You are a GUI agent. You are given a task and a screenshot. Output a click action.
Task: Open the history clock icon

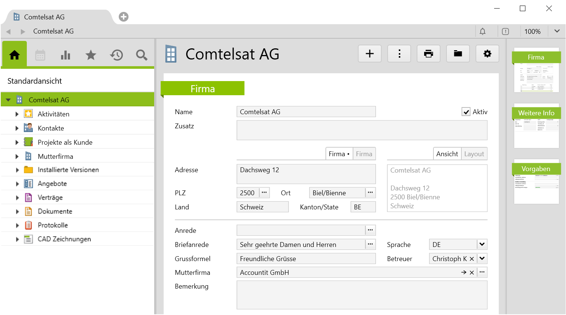click(x=116, y=55)
